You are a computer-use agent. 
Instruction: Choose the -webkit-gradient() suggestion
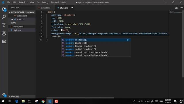click(96, 40)
